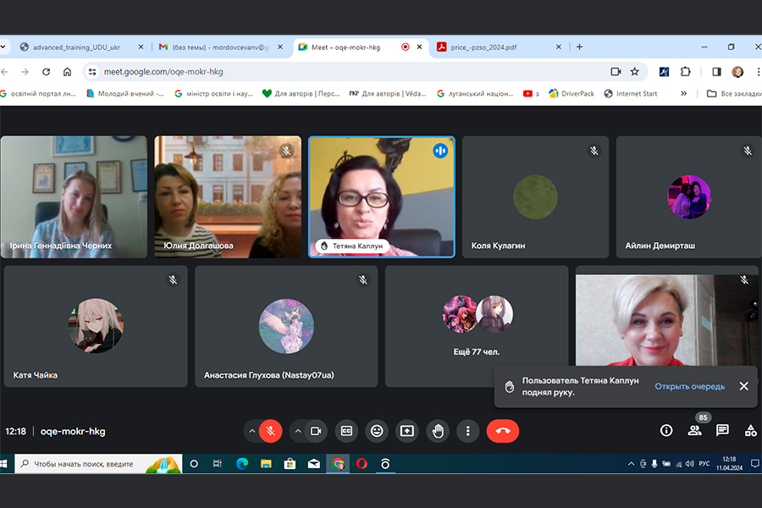Open the Chrome profile avatar
The width and height of the screenshot is (762, 508).
tap(737, 72)
